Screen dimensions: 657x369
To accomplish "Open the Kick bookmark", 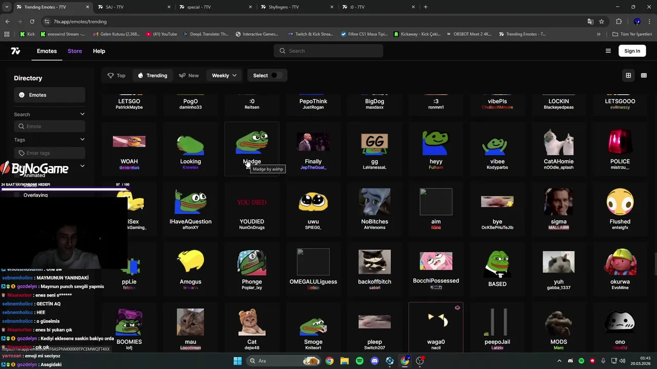I will [27, 34].
